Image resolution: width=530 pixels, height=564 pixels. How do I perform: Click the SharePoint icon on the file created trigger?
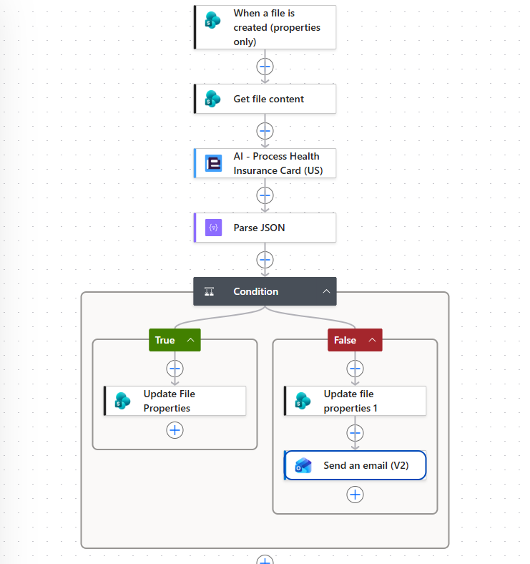tap(212, 20)
